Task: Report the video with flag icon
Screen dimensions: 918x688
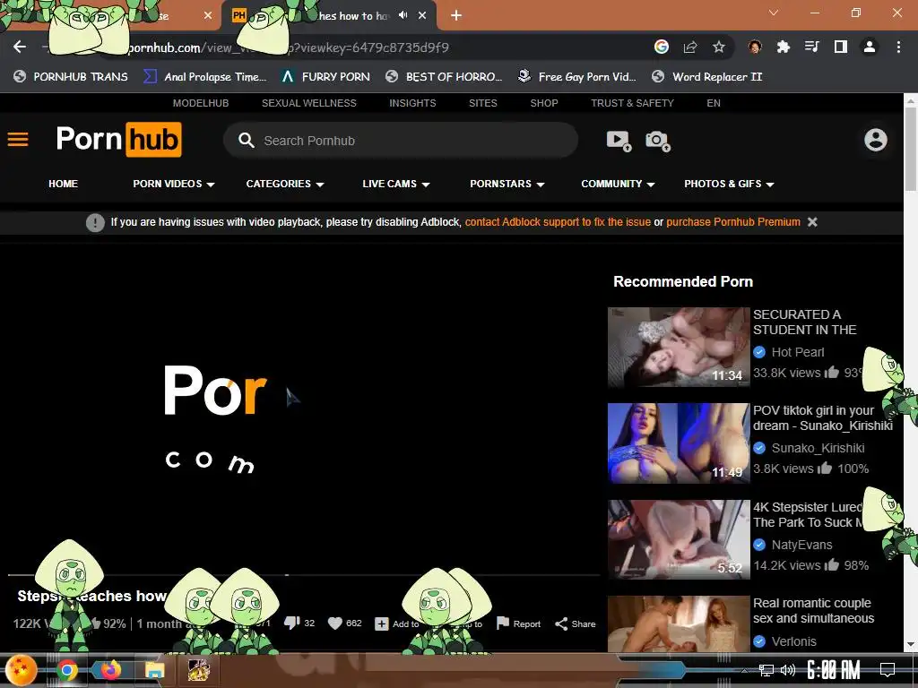Action: click(518, 623)
